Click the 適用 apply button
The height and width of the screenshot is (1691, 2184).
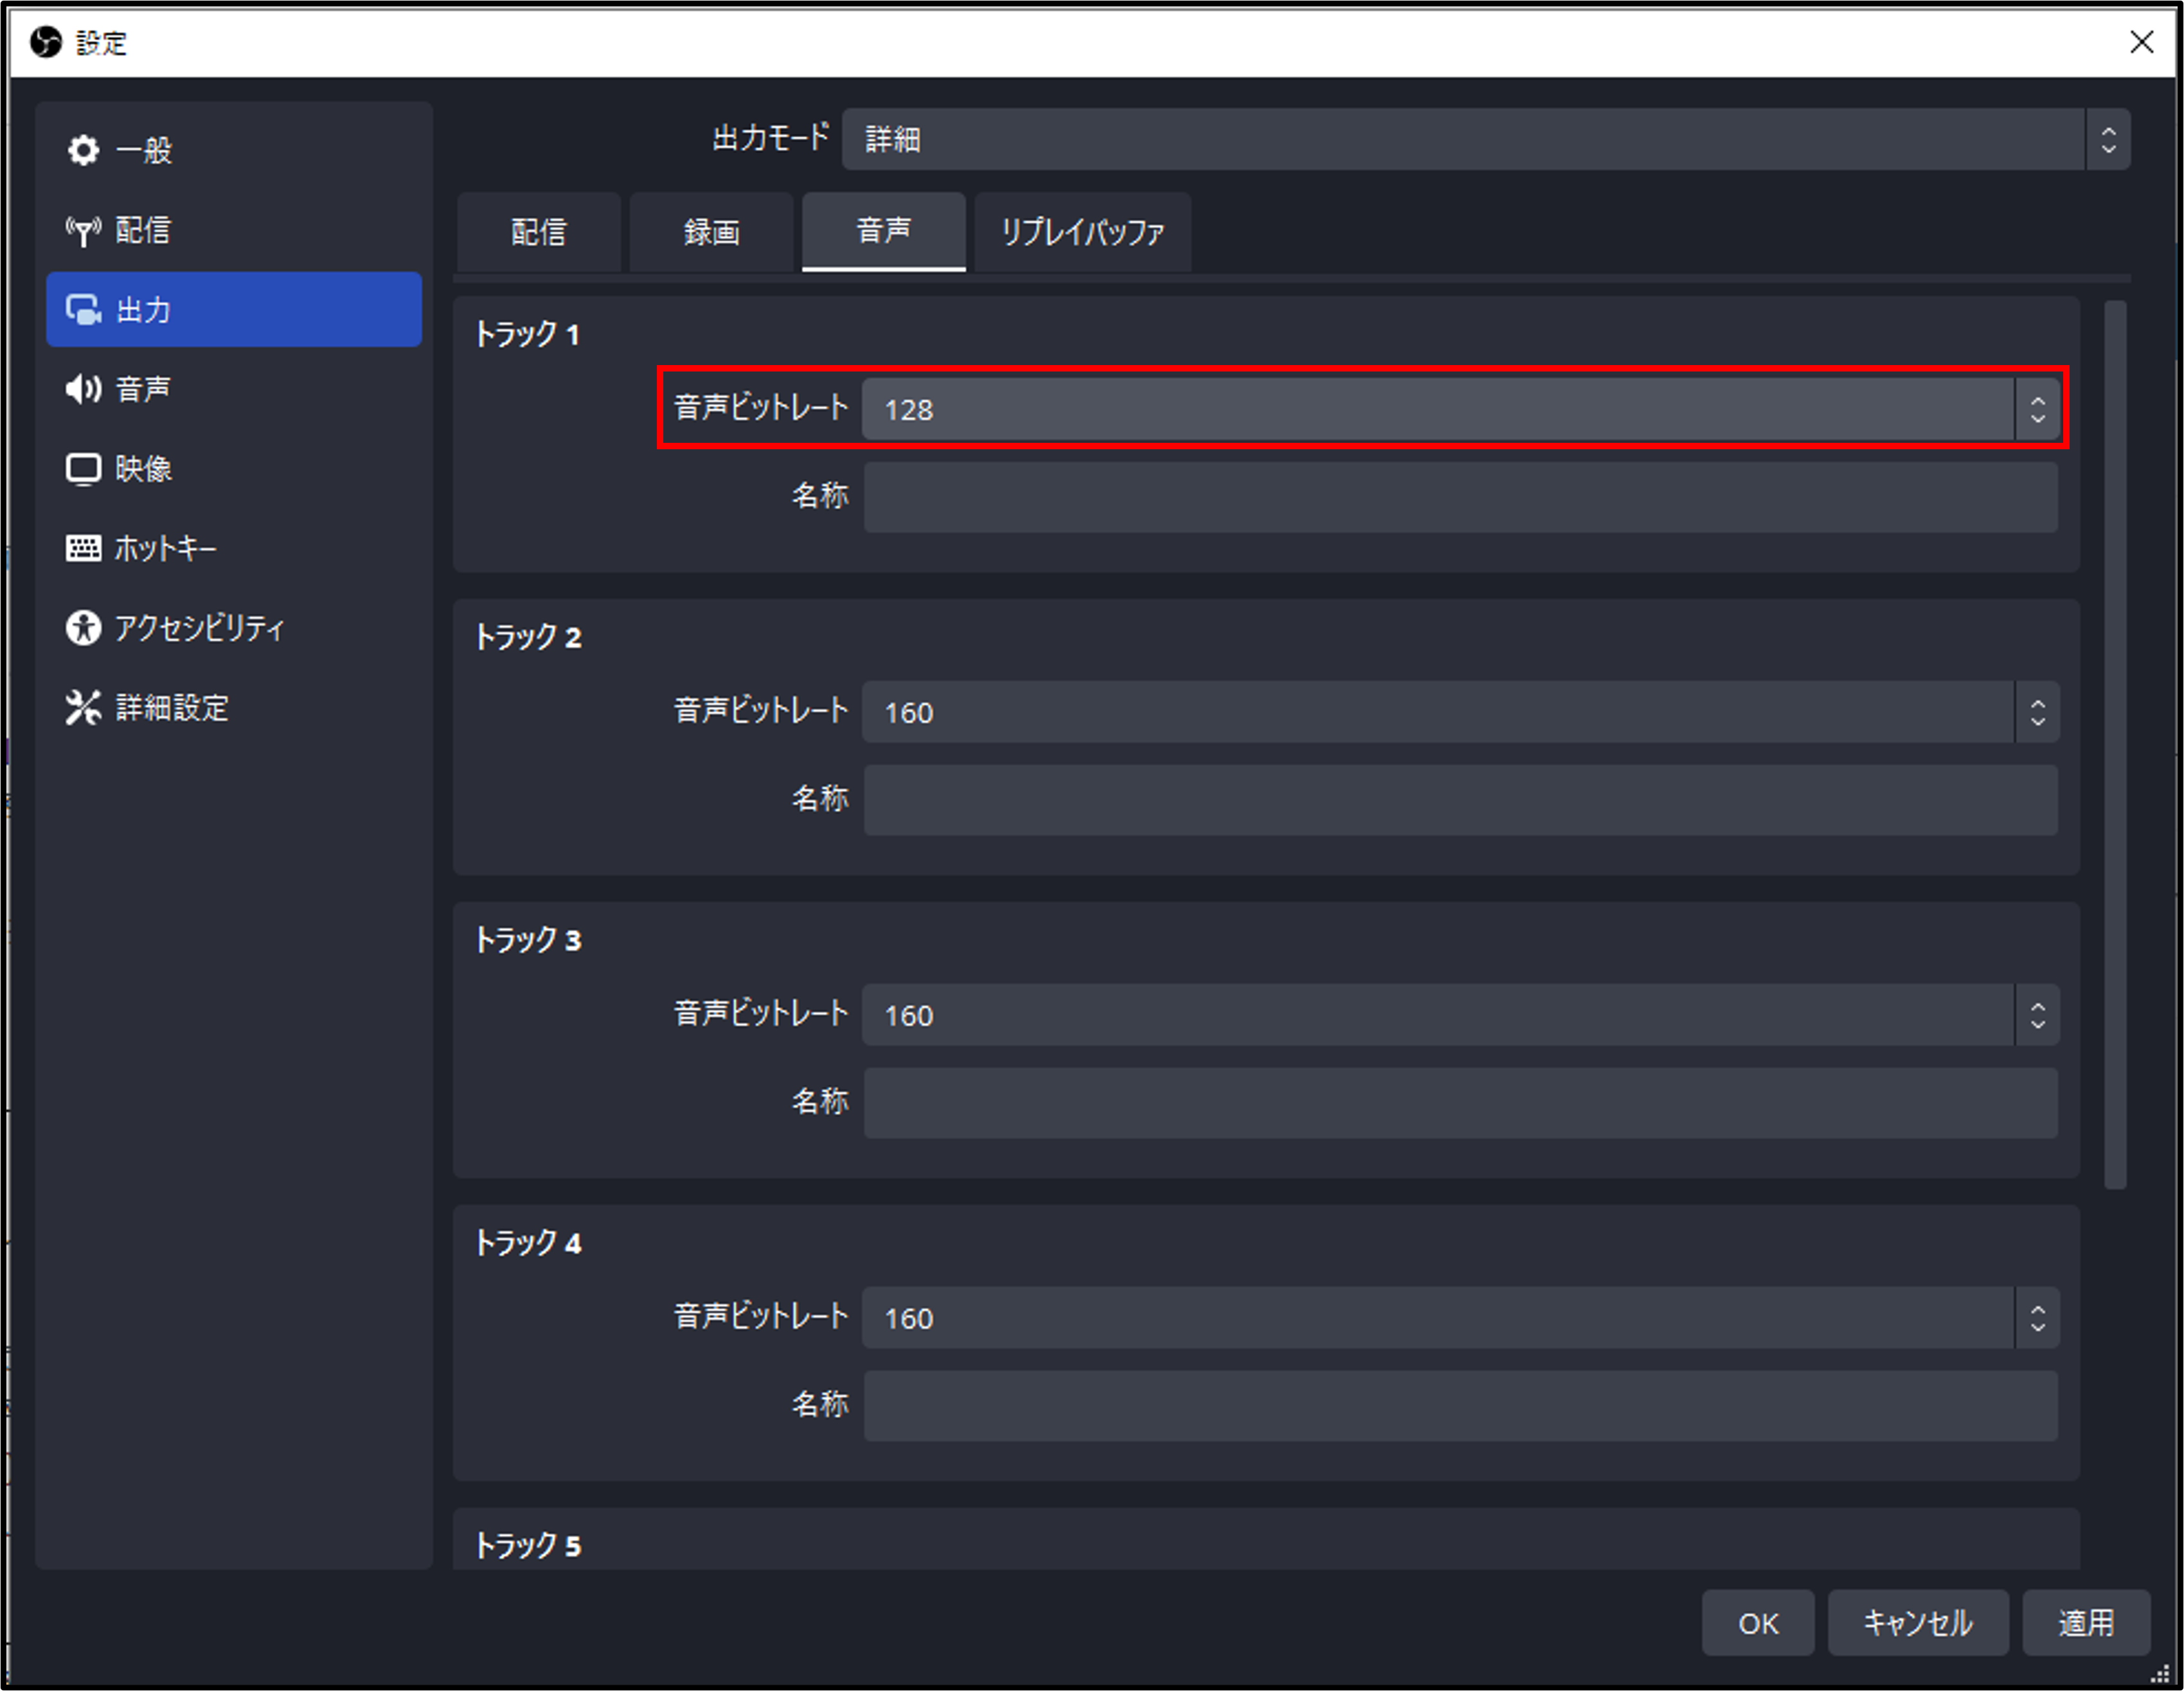[x=2085, y=1622]
